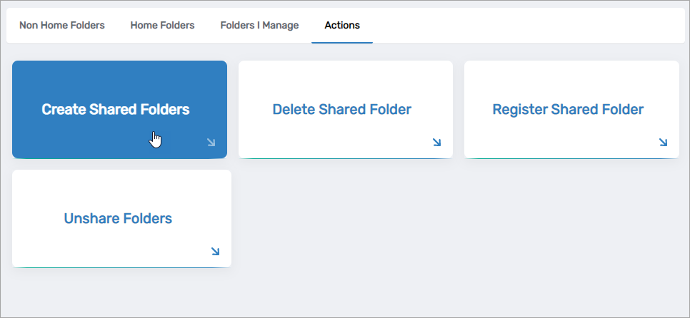This screenshot has height=318, width=690.
Task: Open the Home Folders tab
Action: 162,26
